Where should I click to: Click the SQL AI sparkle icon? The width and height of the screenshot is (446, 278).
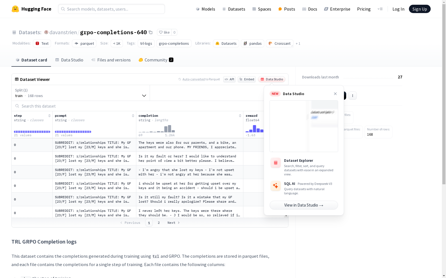(x=276, y=186)
